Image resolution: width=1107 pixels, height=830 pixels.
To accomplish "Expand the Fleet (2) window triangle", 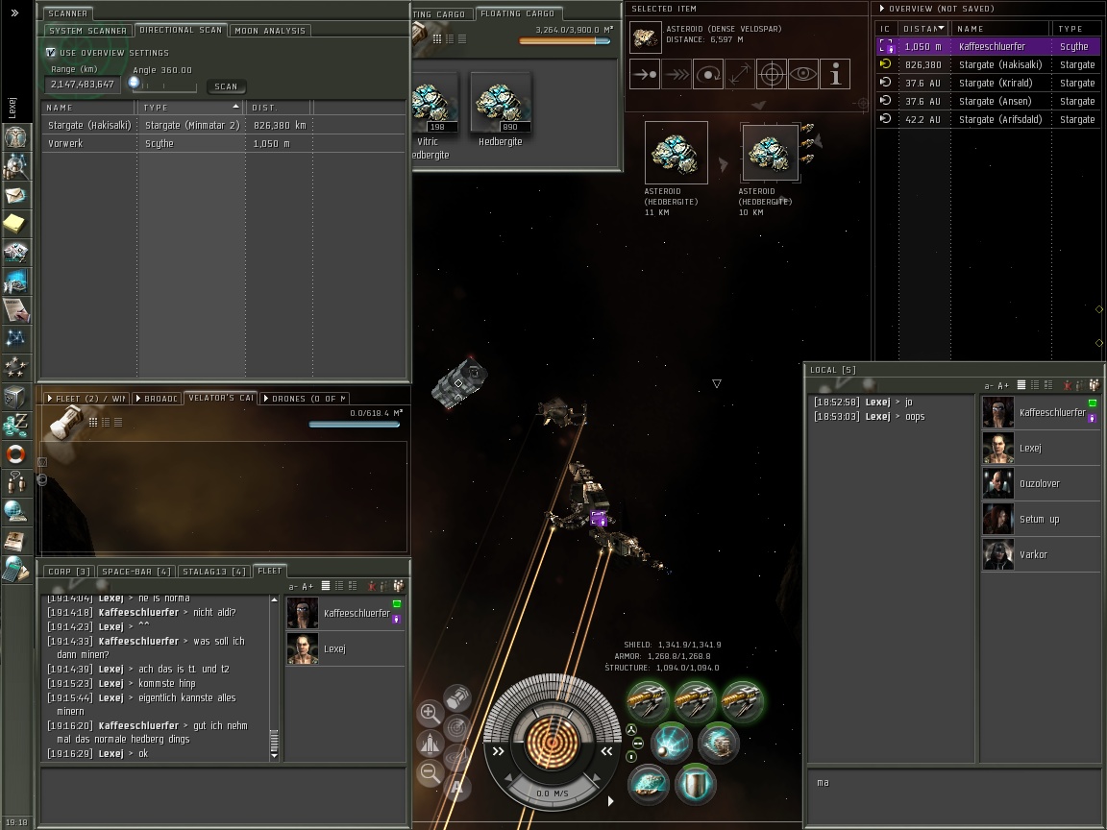I will (x=50, y=399).
